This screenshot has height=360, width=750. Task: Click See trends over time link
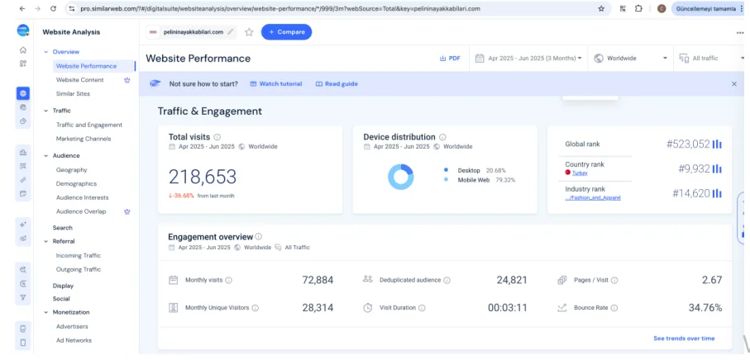(x=684, y=339)
